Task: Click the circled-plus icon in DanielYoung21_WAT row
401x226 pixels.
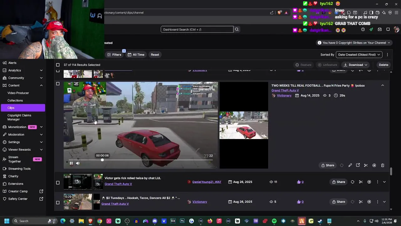Action: coord(369,182)
